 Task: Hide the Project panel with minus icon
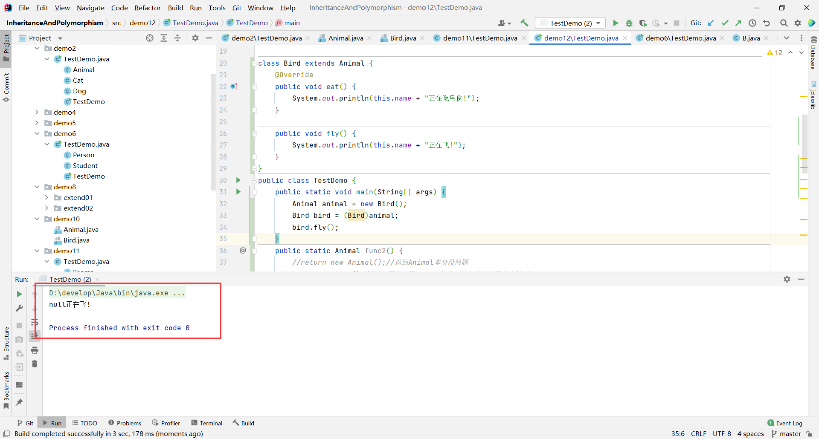pos(209,38)
